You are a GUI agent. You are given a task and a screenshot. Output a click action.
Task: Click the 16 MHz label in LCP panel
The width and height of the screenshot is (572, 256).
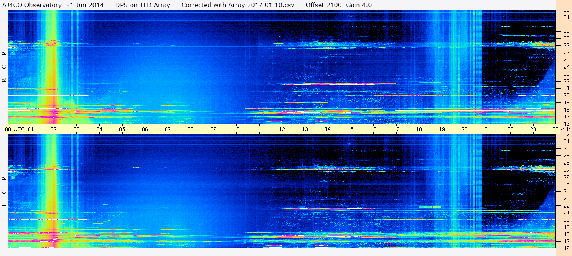[566, 248]
